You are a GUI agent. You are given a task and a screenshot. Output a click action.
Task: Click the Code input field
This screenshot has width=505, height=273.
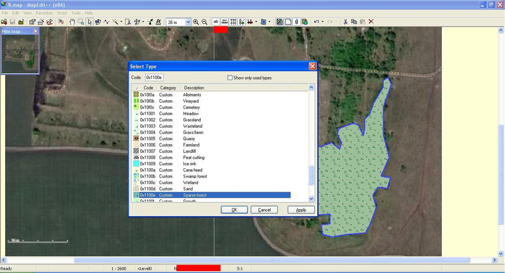154,78
